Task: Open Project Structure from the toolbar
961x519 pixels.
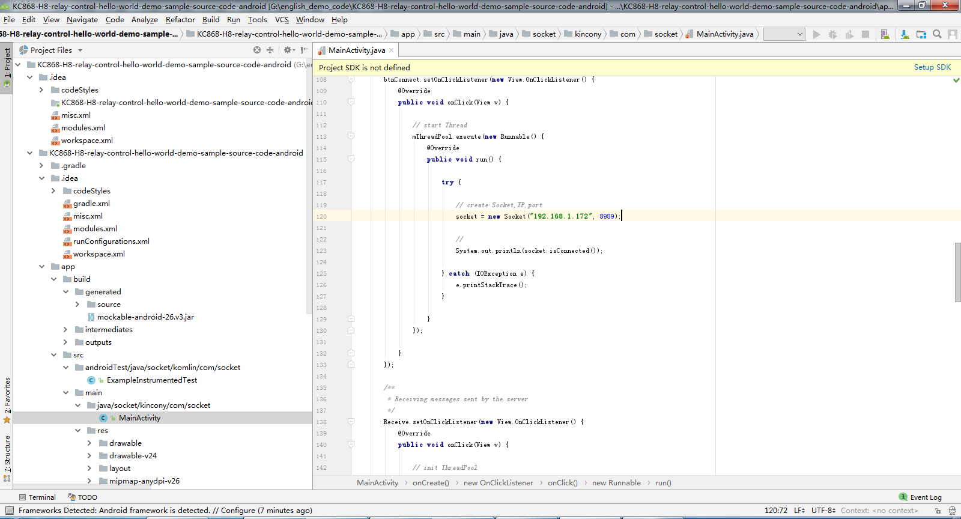Action: [921, 34]
